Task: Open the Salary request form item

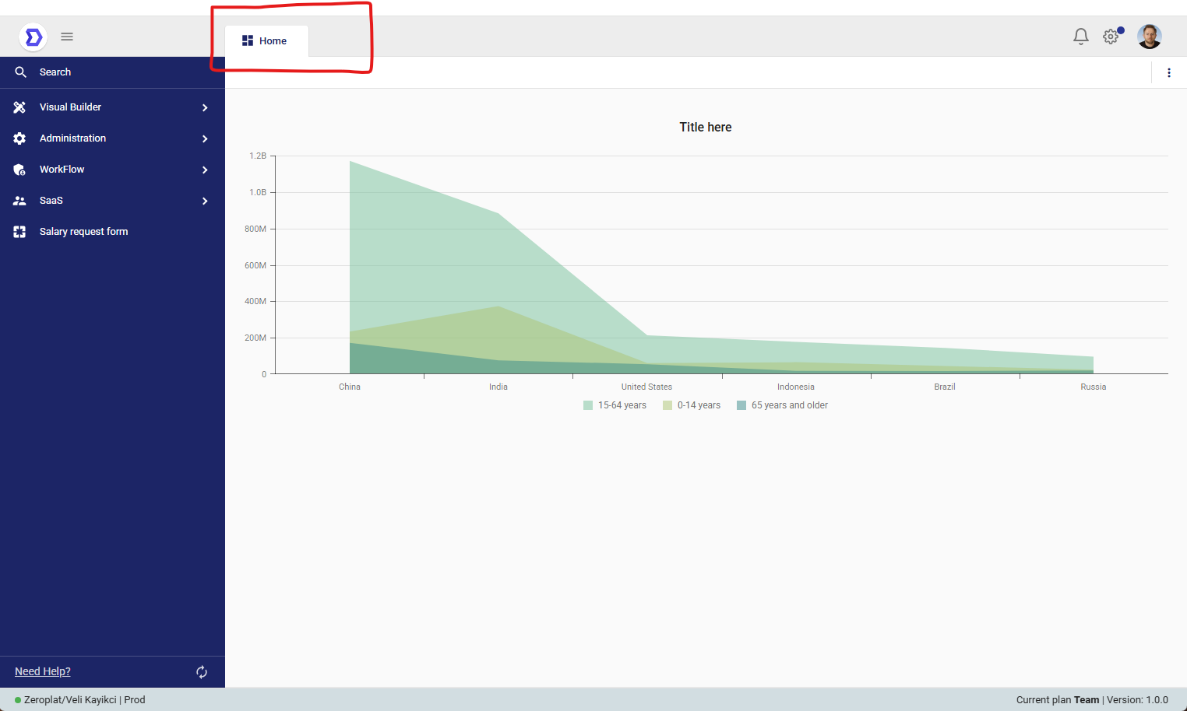Action: click(83, 232)
